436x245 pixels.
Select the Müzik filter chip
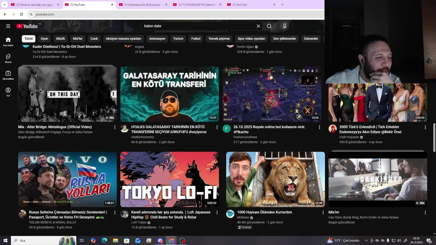pos(61,39)
